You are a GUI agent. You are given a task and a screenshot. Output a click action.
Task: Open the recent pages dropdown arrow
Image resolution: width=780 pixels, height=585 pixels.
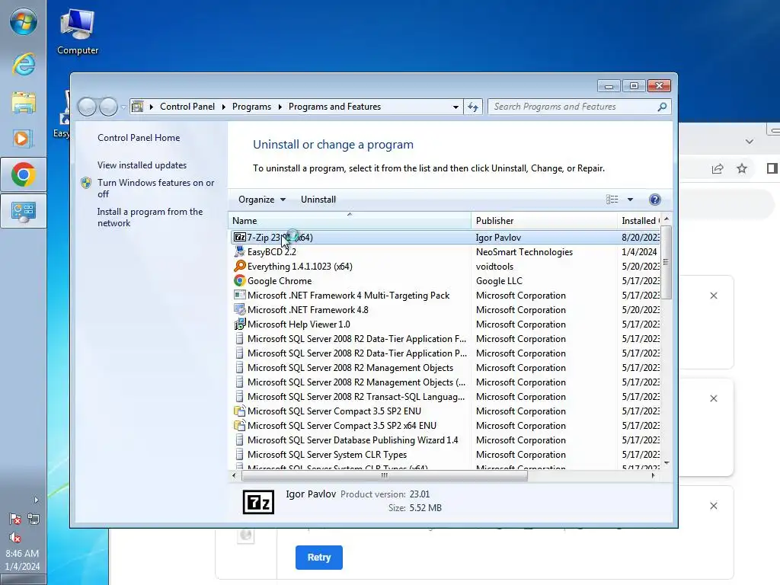coord(123,107)
